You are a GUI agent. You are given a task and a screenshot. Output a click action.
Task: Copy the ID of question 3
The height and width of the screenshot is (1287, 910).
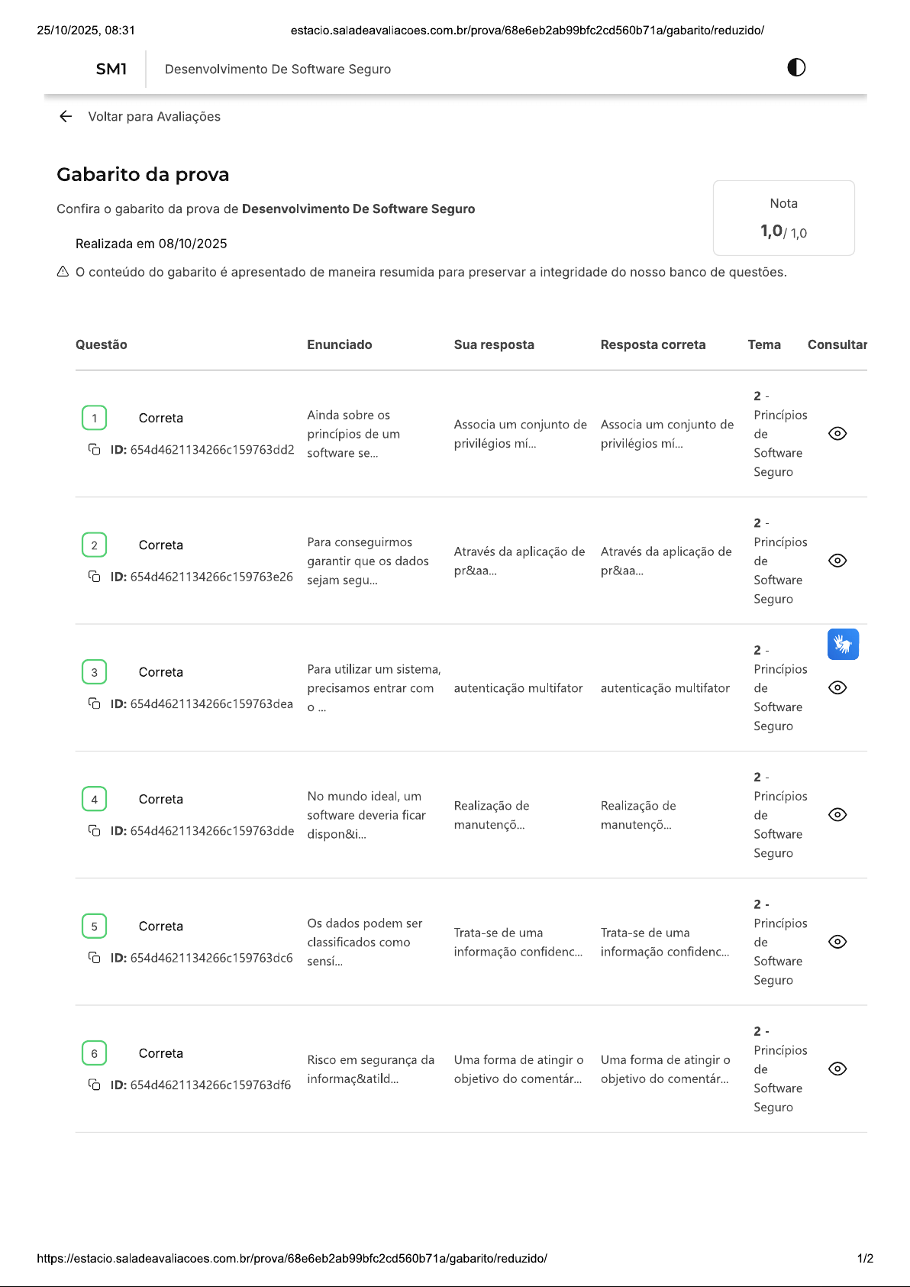click(x=95, y=703)
